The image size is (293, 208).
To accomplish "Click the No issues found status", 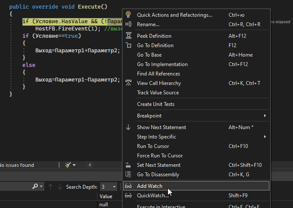I will click(17, 165).
